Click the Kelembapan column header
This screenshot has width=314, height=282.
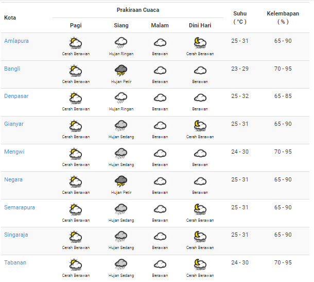[x=283, y=18]
